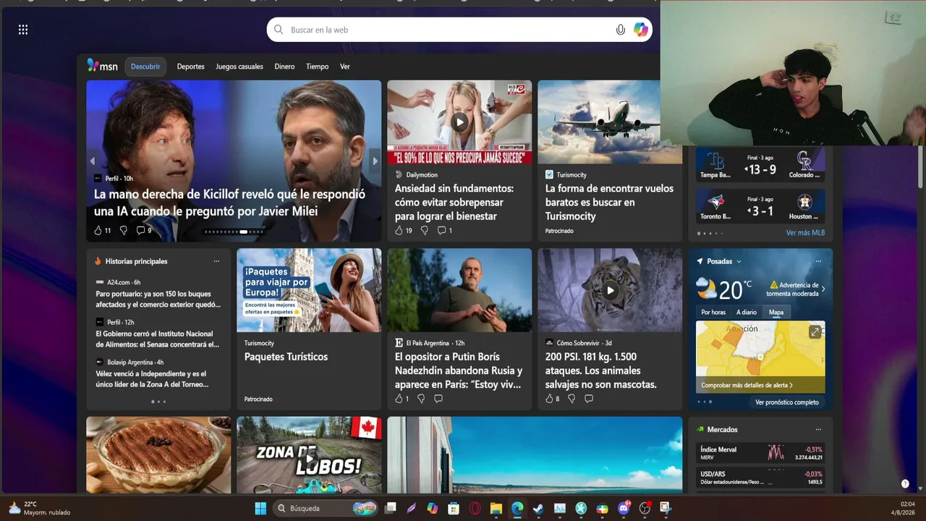Open the Dinero tab

(284, 67)
